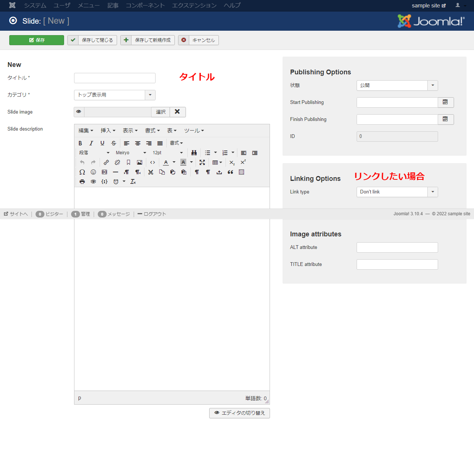Toggle fullscreen mode in the editor

pyautogui.click(x=202, y=162)
